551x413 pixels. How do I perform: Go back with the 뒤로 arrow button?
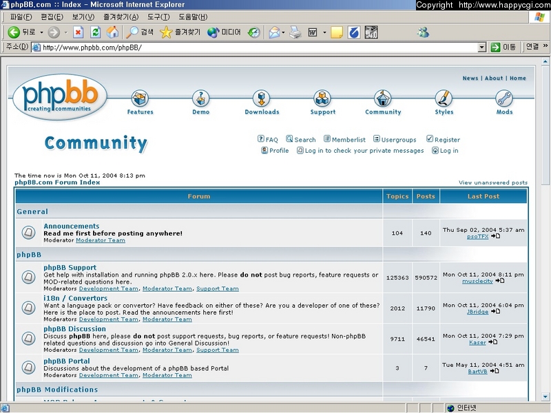coord(22,32)
